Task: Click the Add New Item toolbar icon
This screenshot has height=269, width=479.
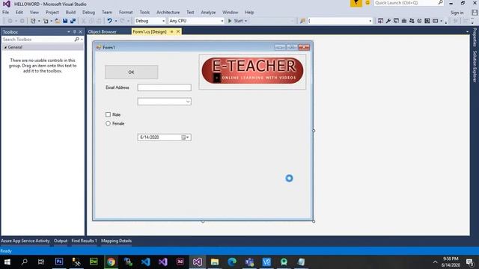Action: coord(46,21)
